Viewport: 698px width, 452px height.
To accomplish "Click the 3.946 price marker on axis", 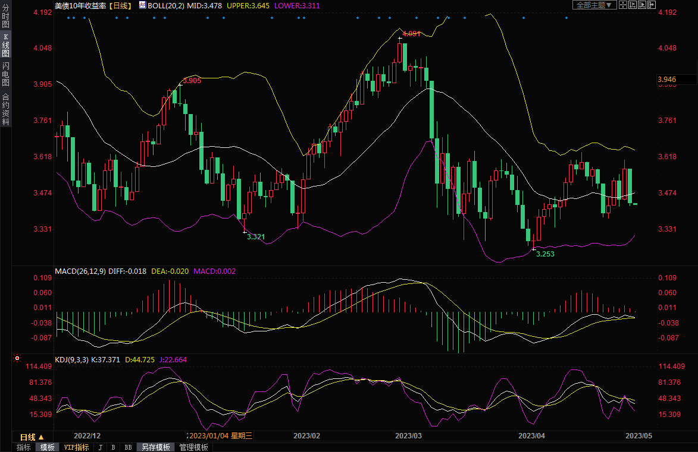I will (x=666, y=79).
